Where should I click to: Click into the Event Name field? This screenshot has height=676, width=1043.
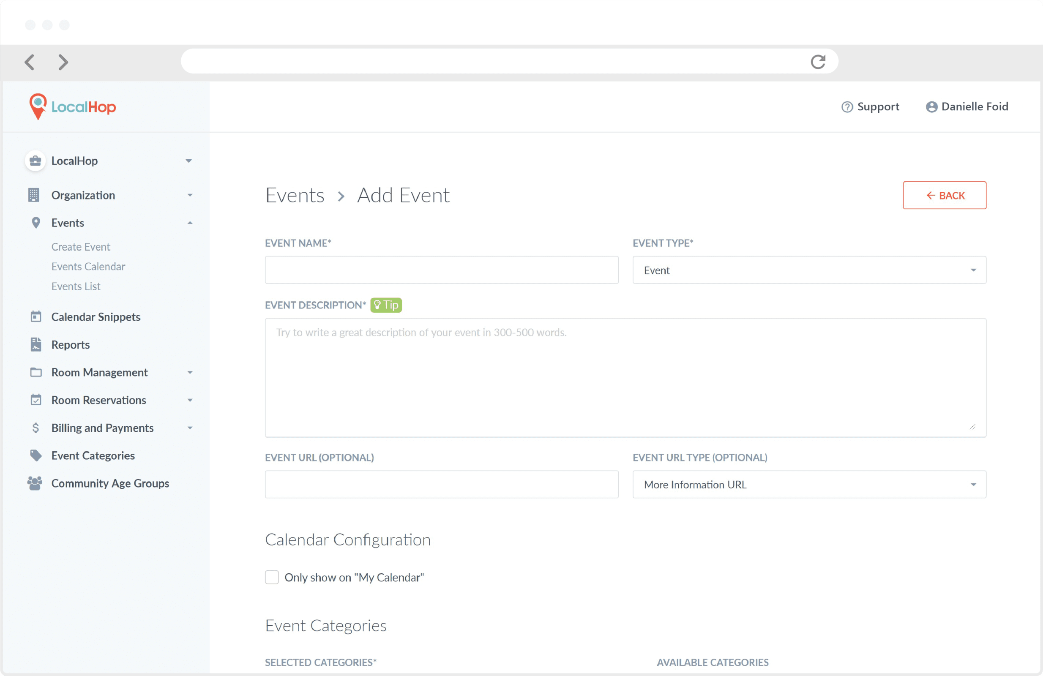(x=441, y=270)
